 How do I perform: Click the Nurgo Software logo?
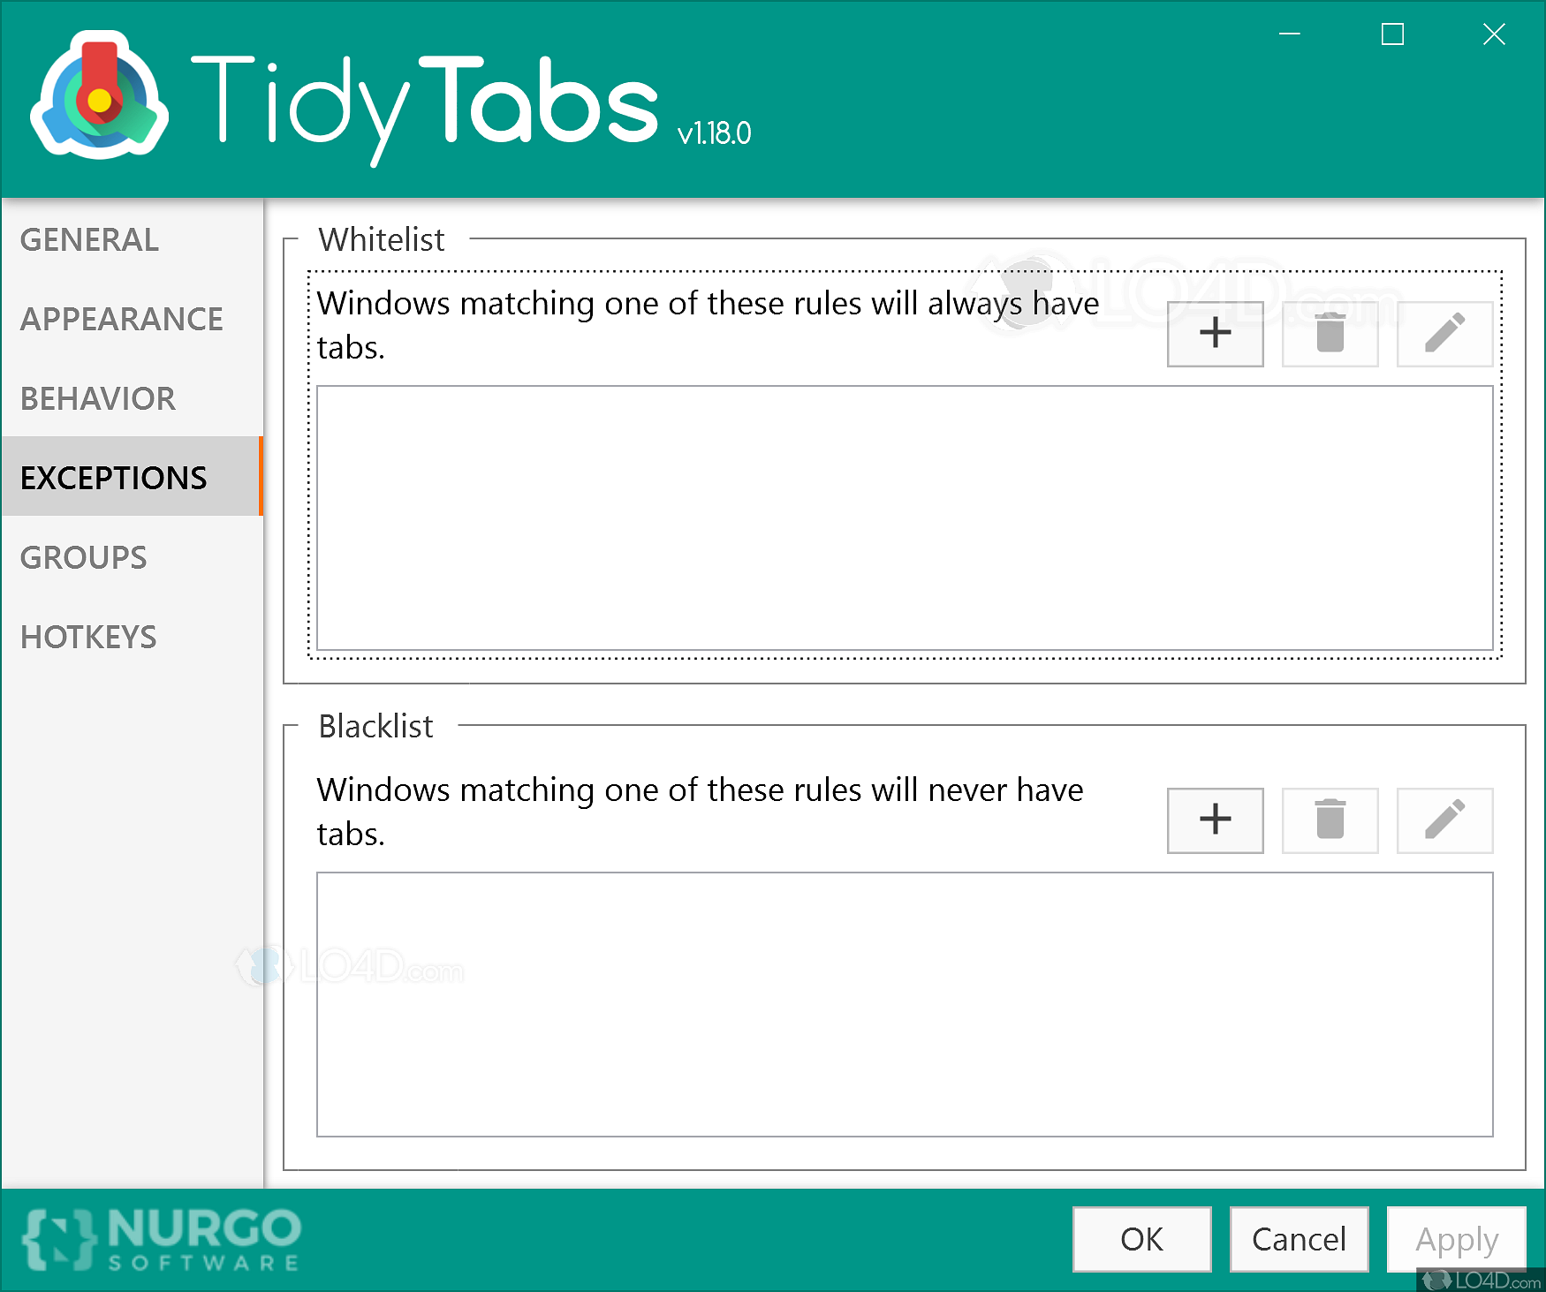[x=159, y=1239]
